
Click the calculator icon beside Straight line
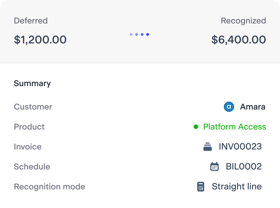(x=201, y=187)
